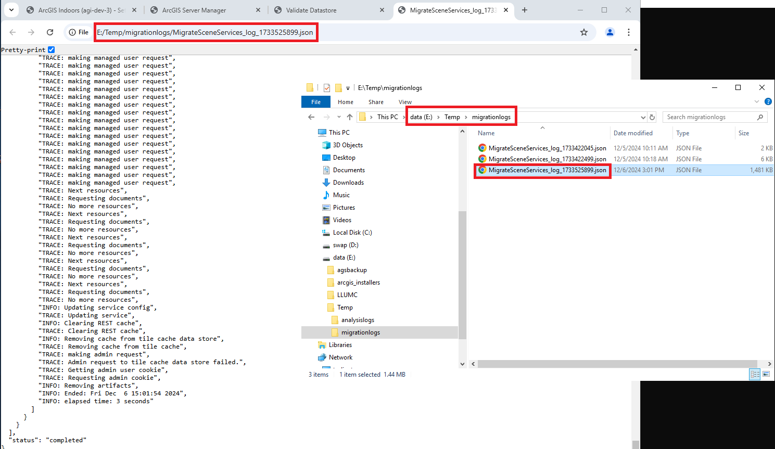This screenshot has width=775, height=449.
Task: Click the File info icon in address bar
Action: pyautogui.click(x=79, y=32)
